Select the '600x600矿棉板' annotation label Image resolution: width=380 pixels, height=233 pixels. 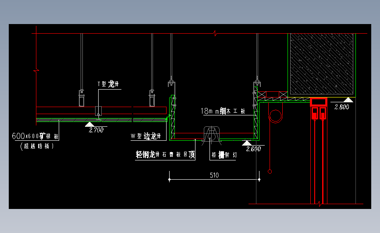coord(36,136)
